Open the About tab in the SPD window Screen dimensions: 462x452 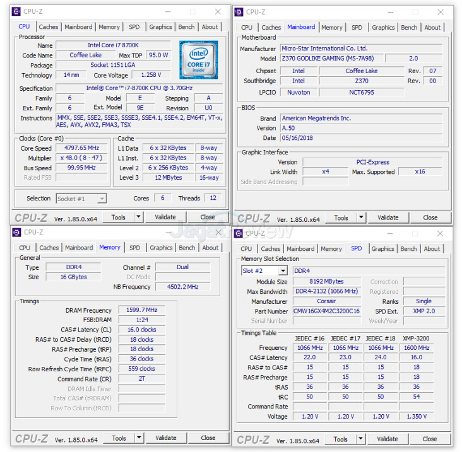432,249
